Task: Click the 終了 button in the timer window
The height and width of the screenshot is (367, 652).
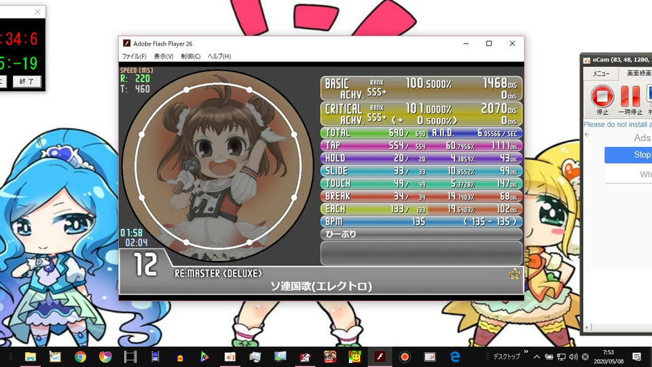Action: (26, 82)
